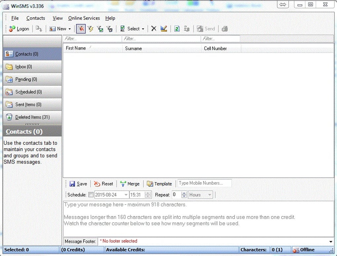Sort by Cell Number column header
Image resolution: width=337 pixels, height=256 pixels.
221,48
